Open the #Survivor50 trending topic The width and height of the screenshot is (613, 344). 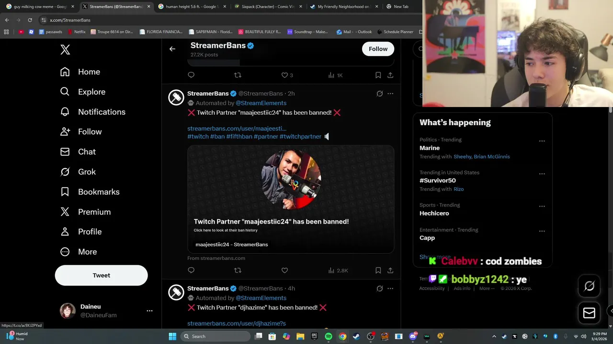click(x=438, y=181)
